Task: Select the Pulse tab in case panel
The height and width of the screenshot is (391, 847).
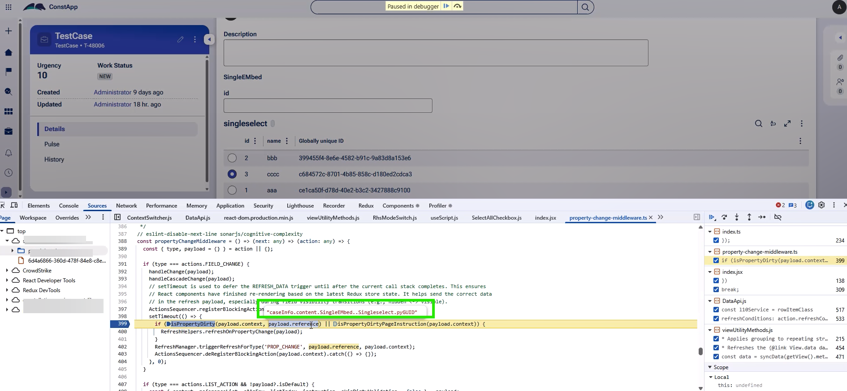Action: coord(52,144)
